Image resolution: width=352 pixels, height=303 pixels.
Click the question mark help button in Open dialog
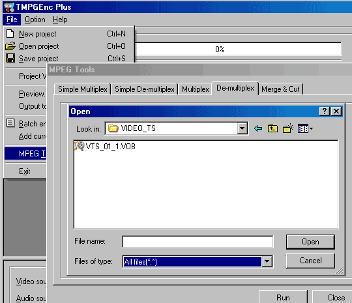(325, 111)
